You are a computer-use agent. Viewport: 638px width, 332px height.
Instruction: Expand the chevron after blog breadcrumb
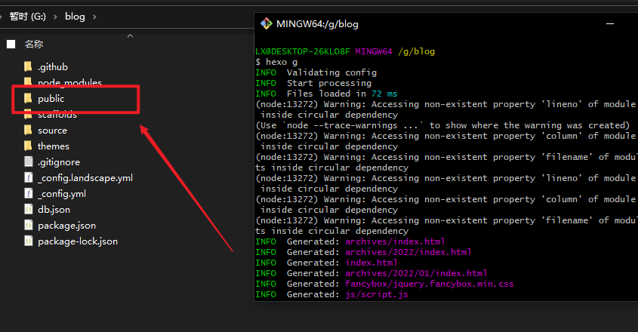point(94,17)
